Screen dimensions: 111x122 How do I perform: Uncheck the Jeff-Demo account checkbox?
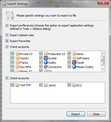tap(69, 58)
